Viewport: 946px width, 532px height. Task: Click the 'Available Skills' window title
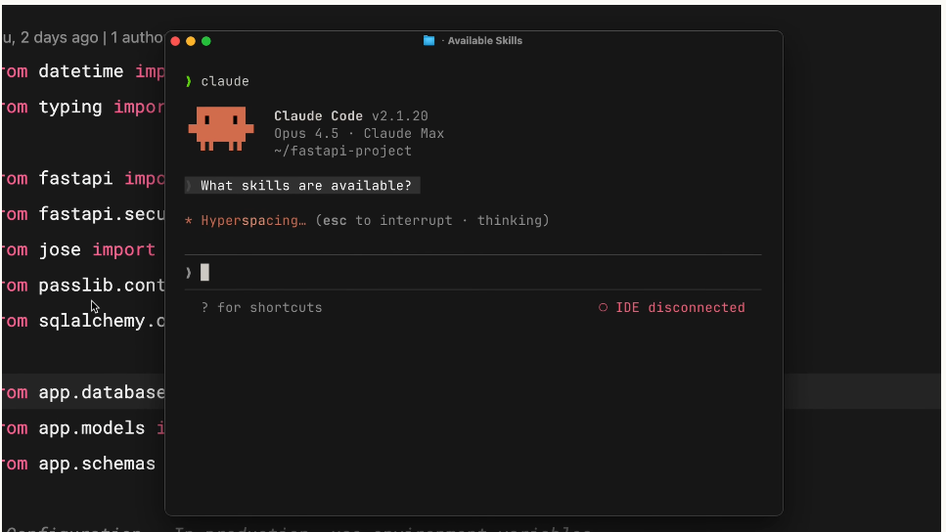(484, 41)
